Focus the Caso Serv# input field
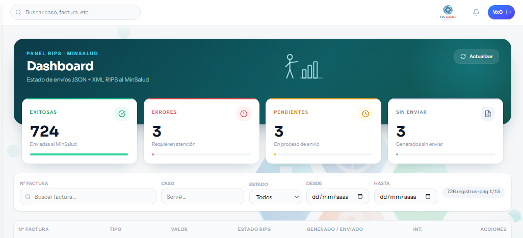The width and height of the screenshot is (523, 238). click(202, 197)
